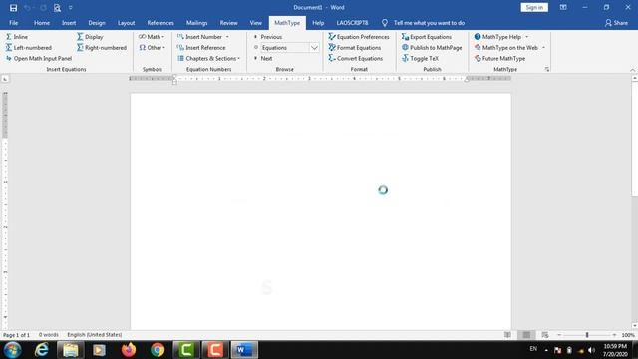Go to Previous equation
This screenshot has width=638, height=359.
pyautogui.click(x=268, y=37)
